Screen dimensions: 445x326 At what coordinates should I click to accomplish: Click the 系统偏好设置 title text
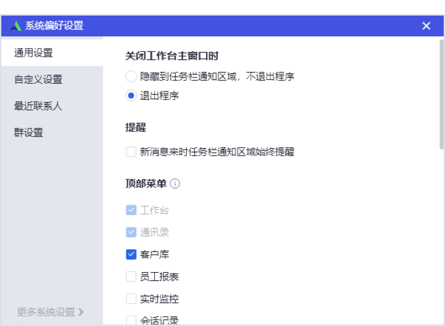[54, 26]
